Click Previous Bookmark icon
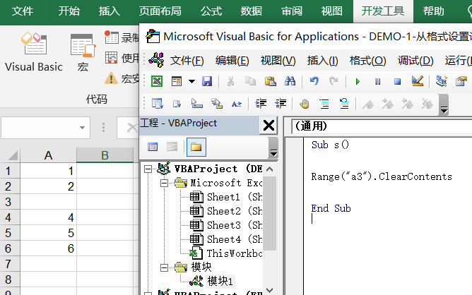 pos(407,104)
